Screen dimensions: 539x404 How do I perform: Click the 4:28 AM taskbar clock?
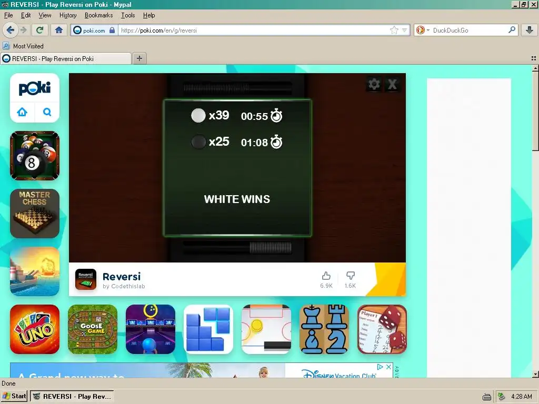pos(522,397)
